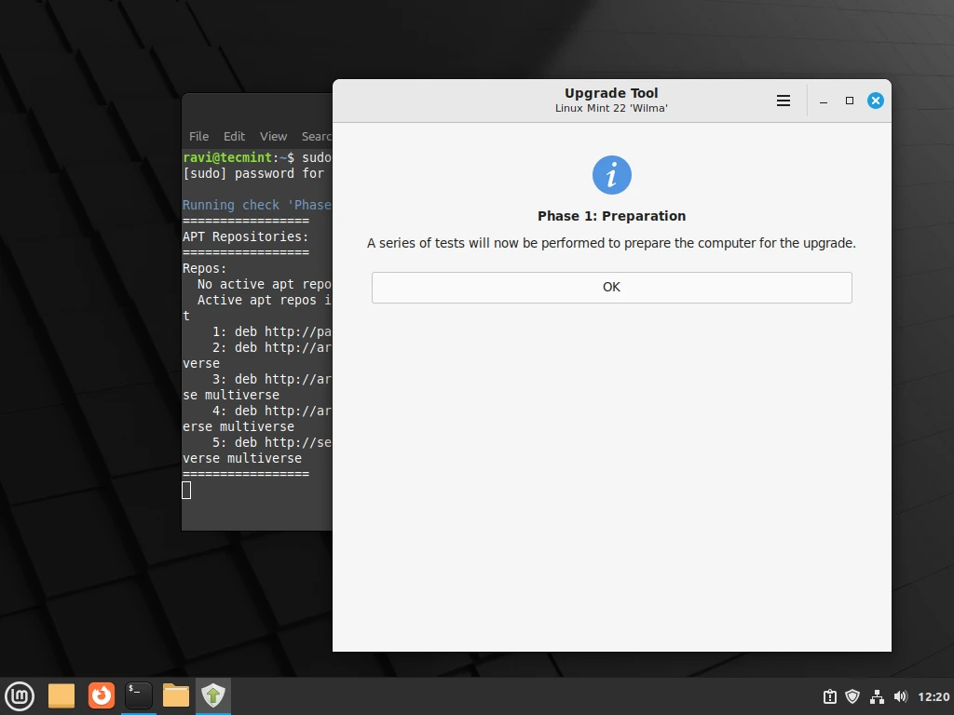Open the Update Manager shield tray icon

click(852, 696)
